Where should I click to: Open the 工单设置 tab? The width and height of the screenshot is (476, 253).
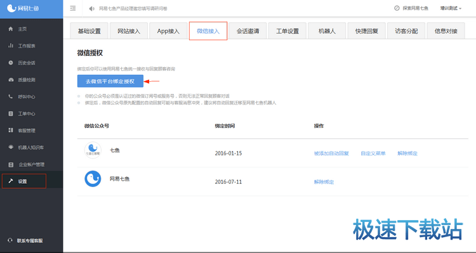(x=287, y=31)
